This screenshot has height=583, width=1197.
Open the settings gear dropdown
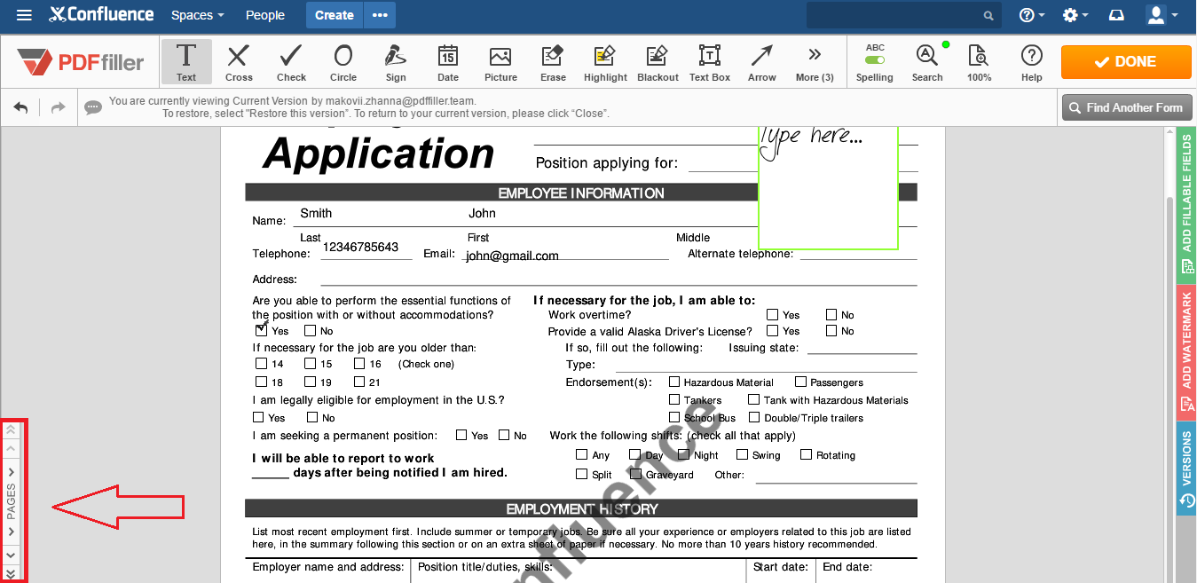pos(1075,15)
